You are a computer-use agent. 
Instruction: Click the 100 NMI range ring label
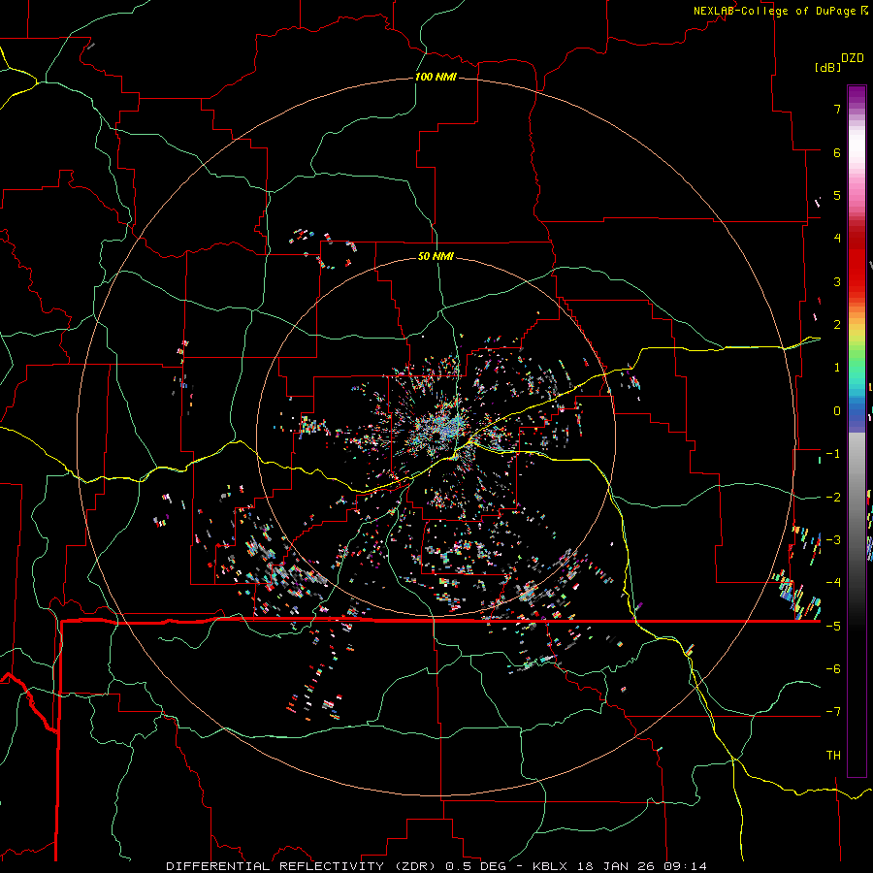(x=436, y=77)
